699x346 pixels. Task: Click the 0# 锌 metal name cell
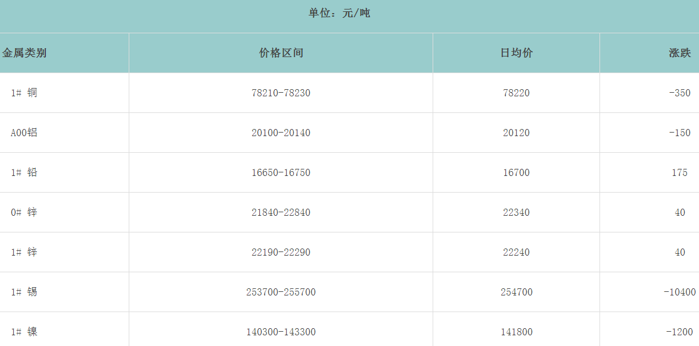click(x=24, y=212)
